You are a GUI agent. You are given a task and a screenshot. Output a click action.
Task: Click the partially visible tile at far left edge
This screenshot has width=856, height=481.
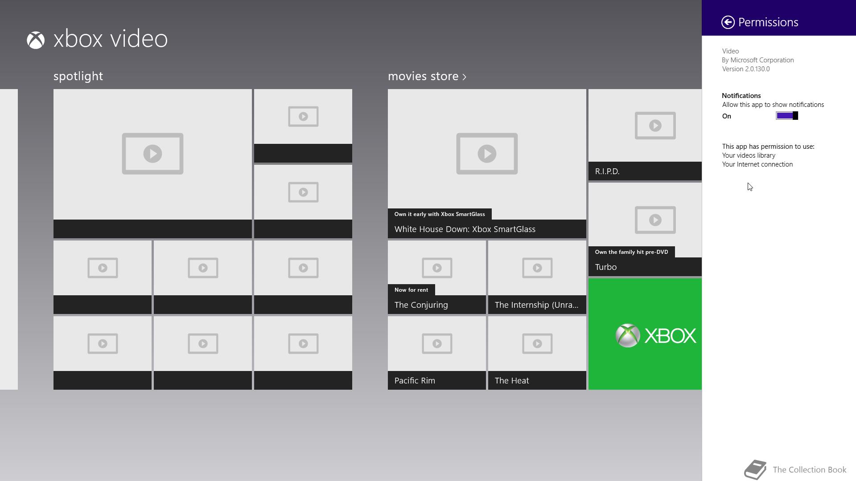[x=9, y=239]
